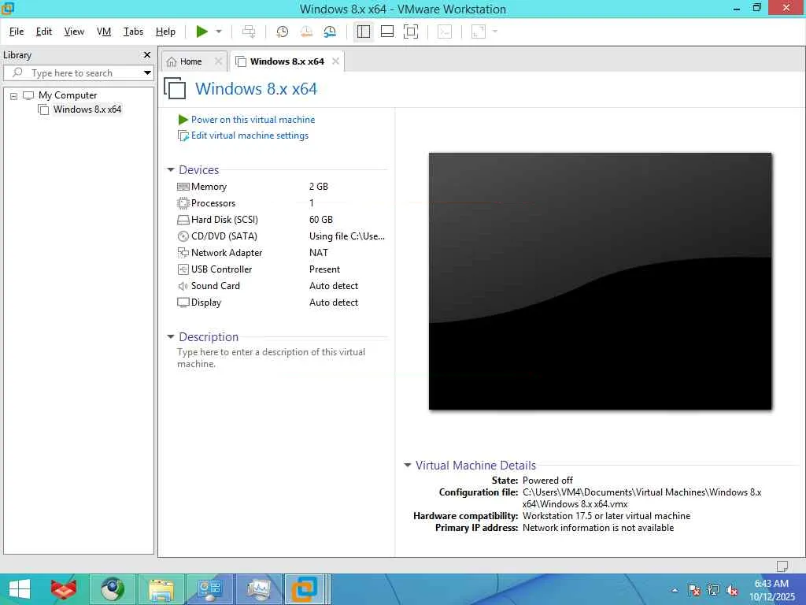Open the VM menu

104,32
